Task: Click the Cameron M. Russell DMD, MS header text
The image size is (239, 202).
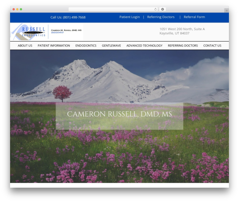Action: click(x=66, y=30)
